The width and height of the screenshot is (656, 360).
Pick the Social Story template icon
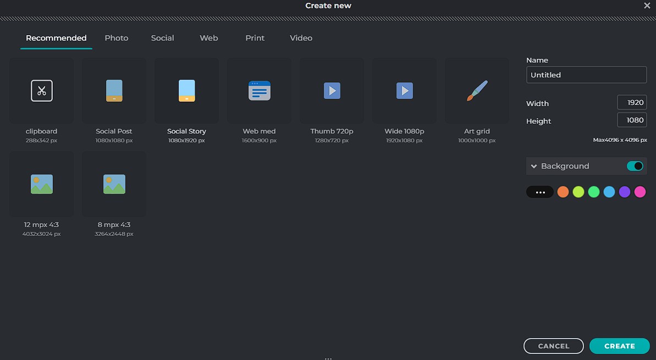186,91
